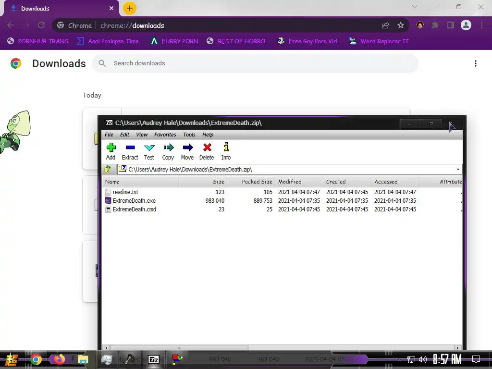
Task: Reload the Chrome page
Action: (x=41, y=25)
